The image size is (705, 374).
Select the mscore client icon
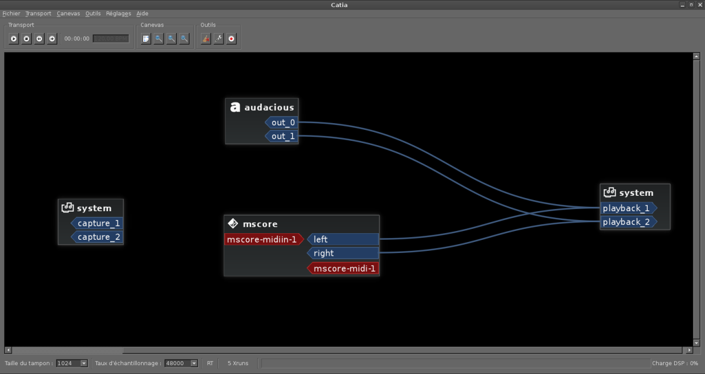[233, 223]
